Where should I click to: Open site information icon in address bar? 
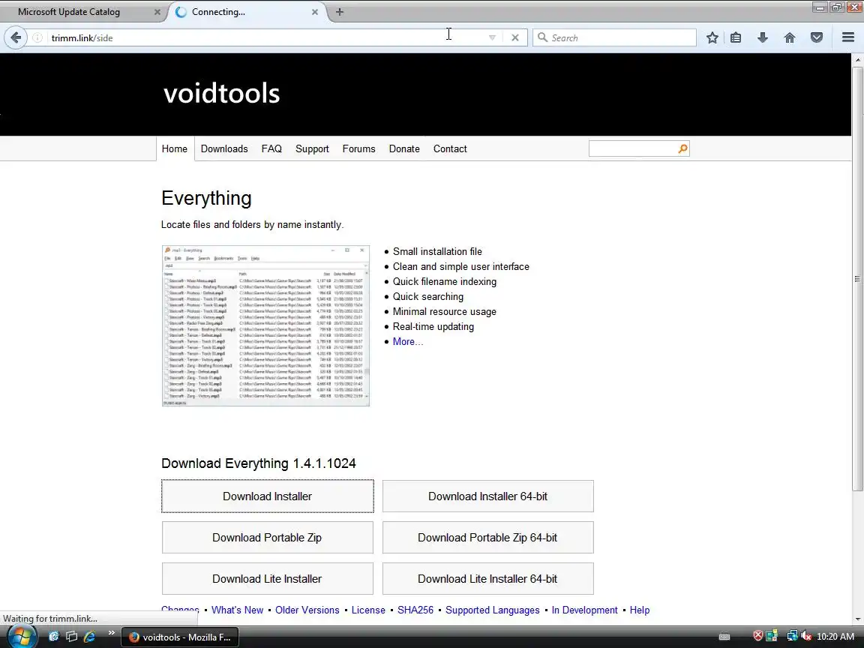coord(37,37)
